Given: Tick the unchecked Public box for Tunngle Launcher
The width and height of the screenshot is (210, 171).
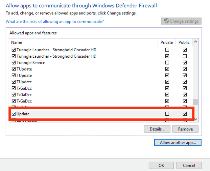Looking at the screenshot, I should click(x=185, y=56).
